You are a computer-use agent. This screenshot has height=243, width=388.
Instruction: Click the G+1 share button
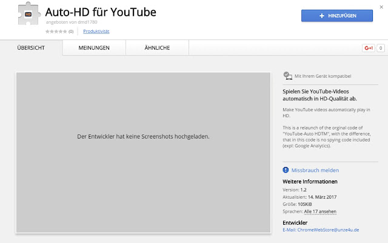(x=369, y=48)
